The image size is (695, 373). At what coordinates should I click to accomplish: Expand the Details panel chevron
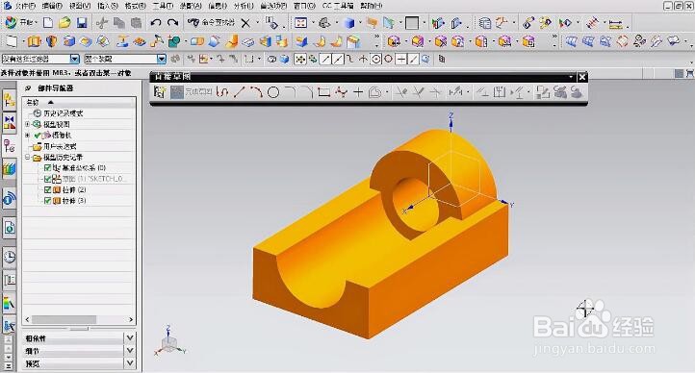tap(130, 351)
